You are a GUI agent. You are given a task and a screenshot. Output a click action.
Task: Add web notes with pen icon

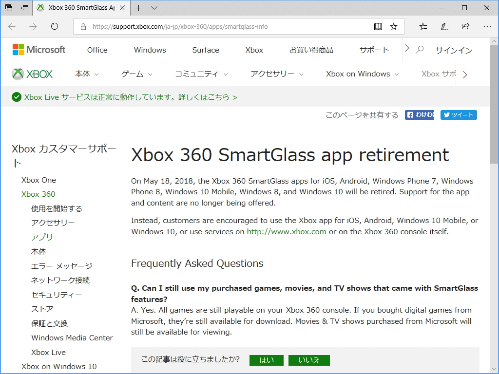coord(444,26)
